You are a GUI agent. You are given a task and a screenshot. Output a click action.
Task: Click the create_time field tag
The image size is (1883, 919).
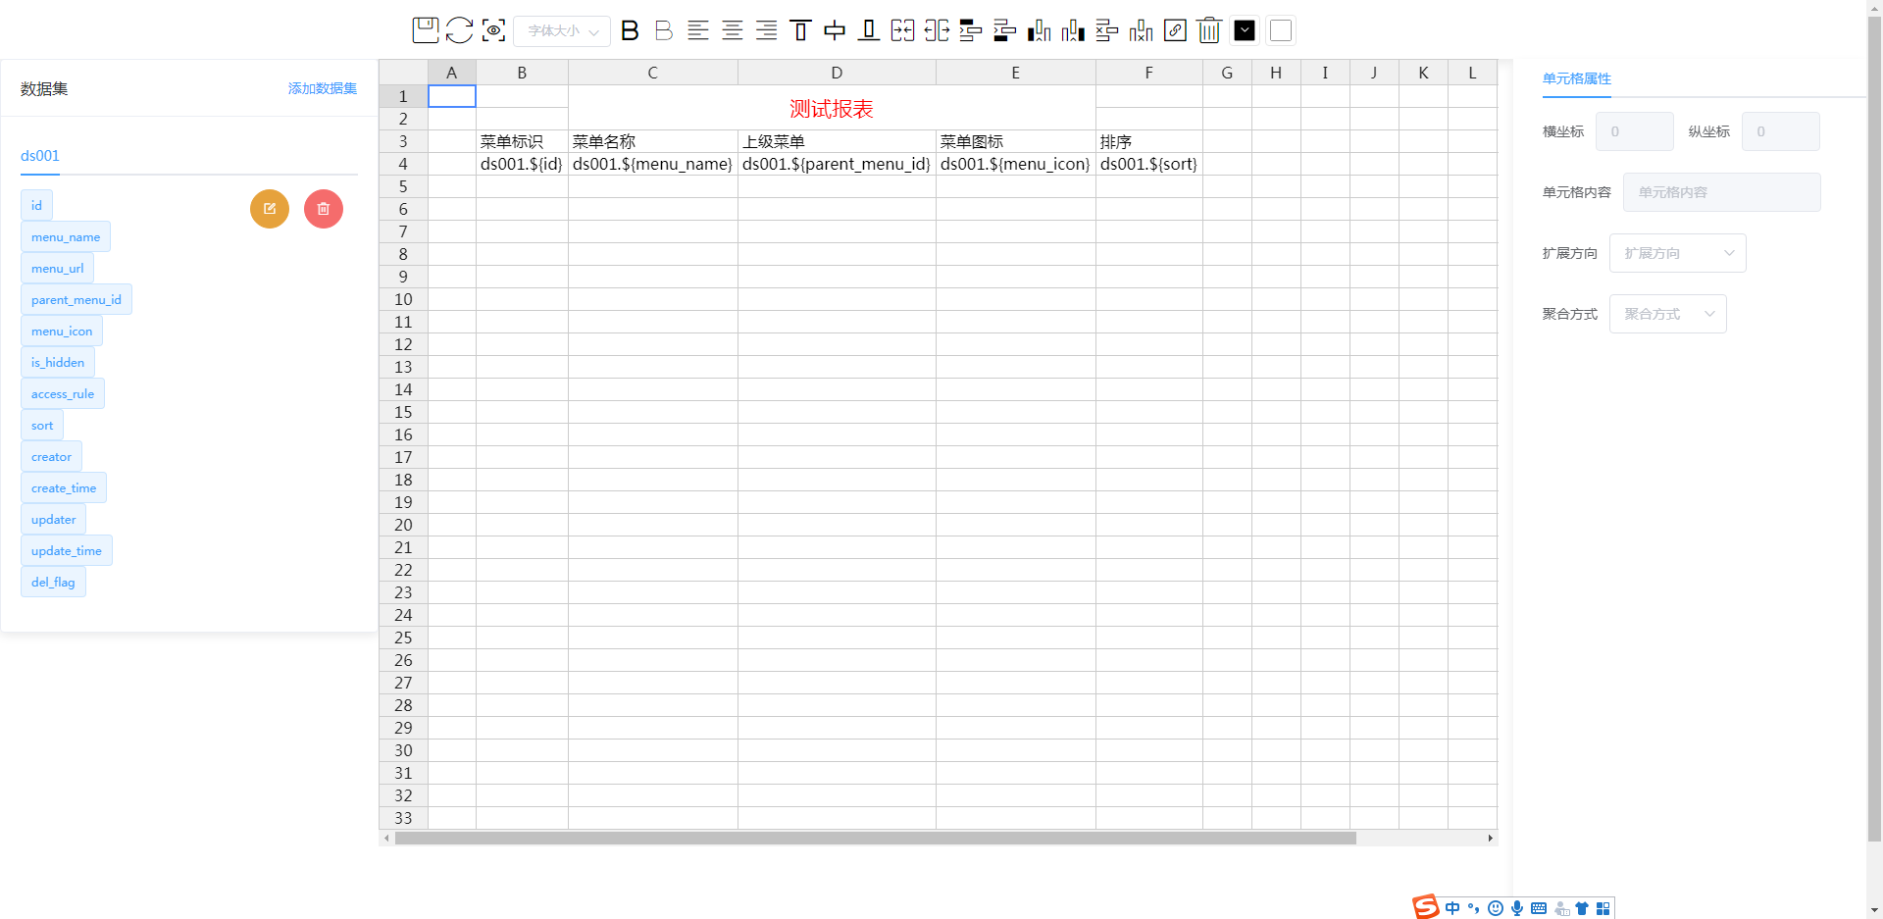[64, 487]
